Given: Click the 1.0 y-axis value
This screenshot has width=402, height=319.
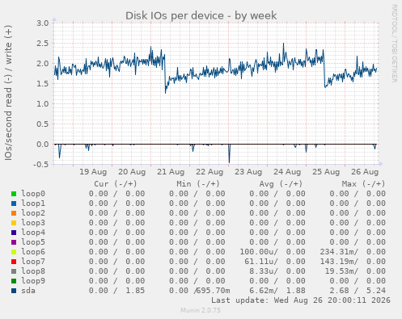Looking at the screenshot, I should [43, 104].
